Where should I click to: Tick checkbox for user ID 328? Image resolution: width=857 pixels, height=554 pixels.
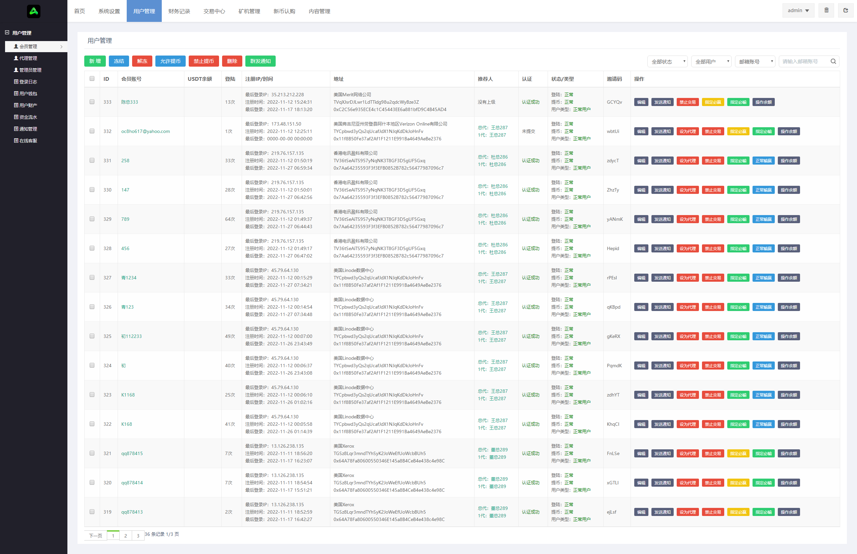click(x=92, y=248)
